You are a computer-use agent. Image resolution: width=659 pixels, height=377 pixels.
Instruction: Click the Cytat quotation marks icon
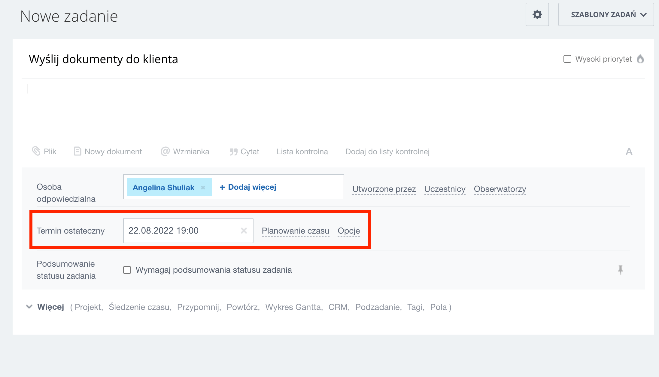pos(233,152)
